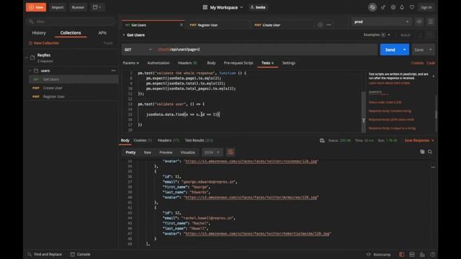Open the help icon in status bar

[x=433, y=255]
